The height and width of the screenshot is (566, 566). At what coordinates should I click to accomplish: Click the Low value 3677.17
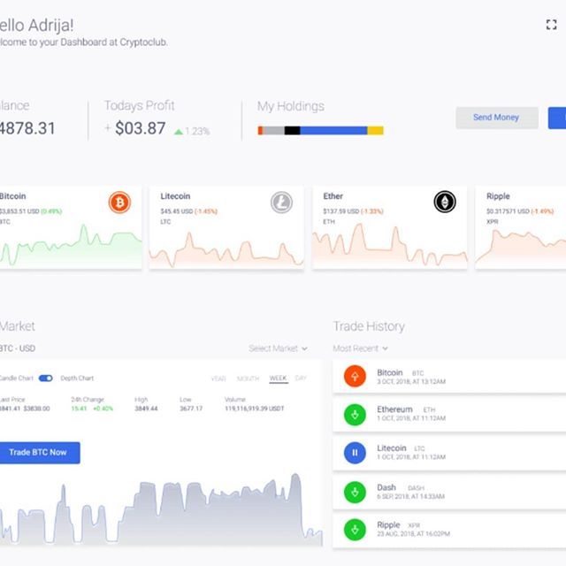191,409
